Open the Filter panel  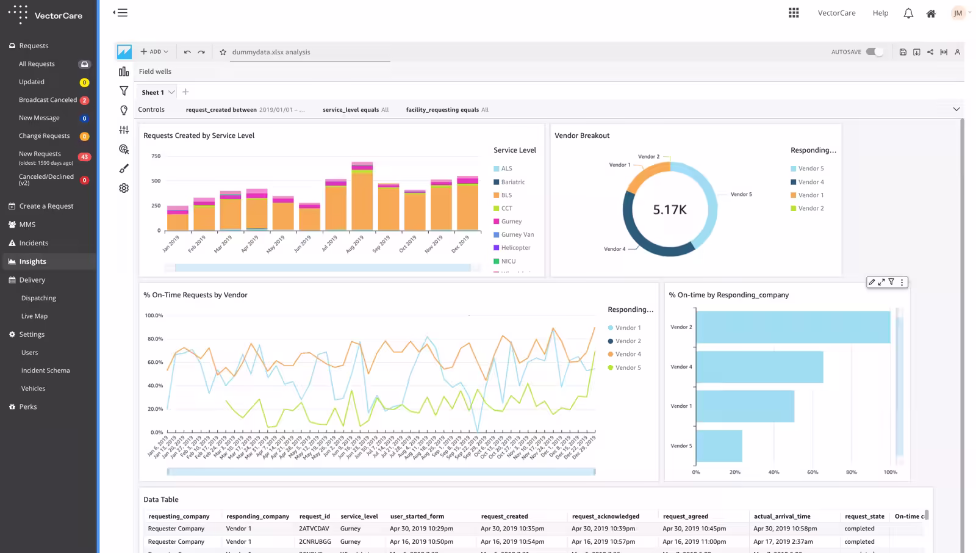(124, 91)
